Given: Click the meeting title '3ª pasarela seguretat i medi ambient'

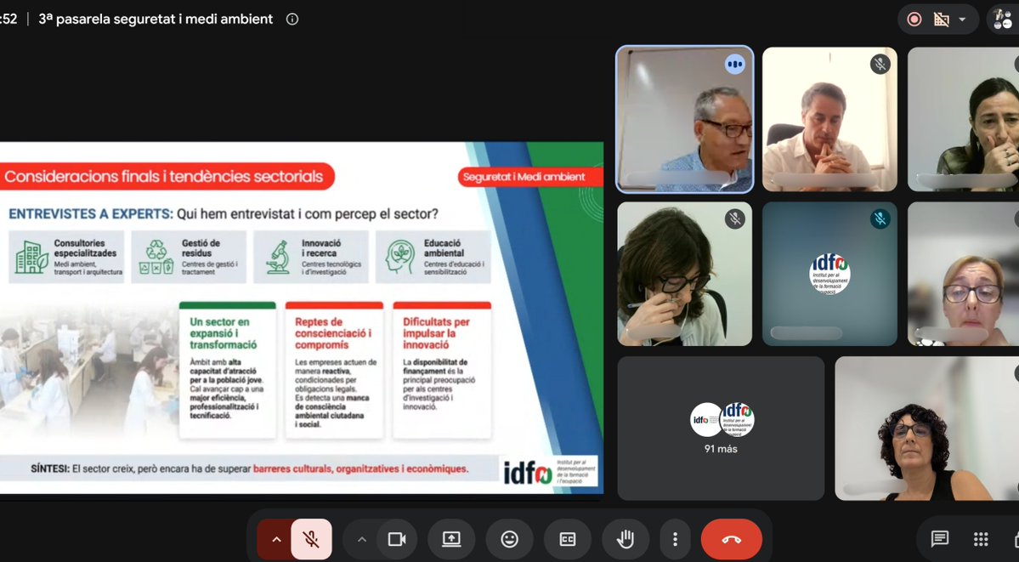Looking at the screenshot, I should click(x=156, y=20).
